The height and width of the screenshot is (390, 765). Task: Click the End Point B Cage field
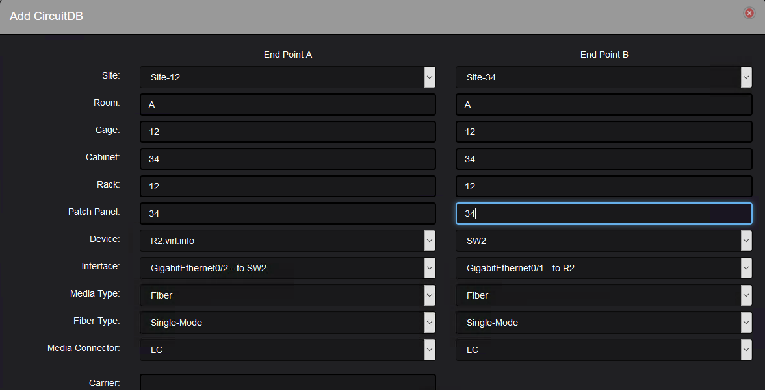[604, 132]
